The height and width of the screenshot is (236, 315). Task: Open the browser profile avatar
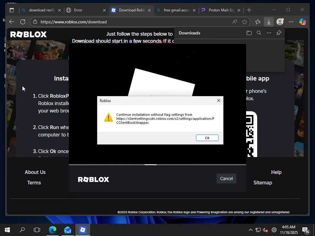(280, 22)
